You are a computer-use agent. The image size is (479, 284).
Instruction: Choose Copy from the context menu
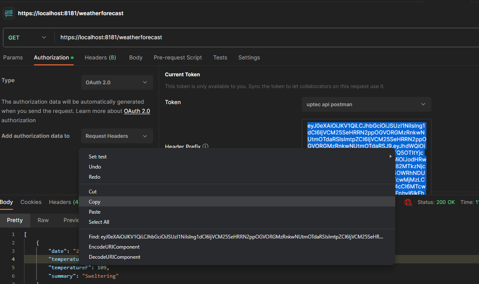pyautogui.click(x=95, y=202)
